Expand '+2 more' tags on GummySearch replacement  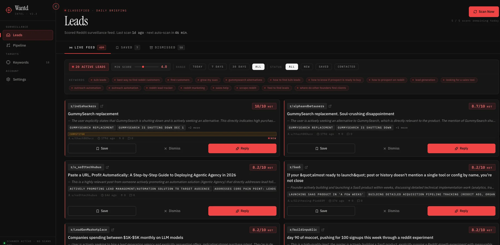(194, 128)
